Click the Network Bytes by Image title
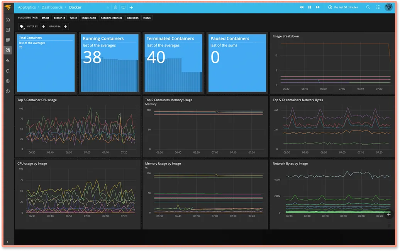 point(290,164)
